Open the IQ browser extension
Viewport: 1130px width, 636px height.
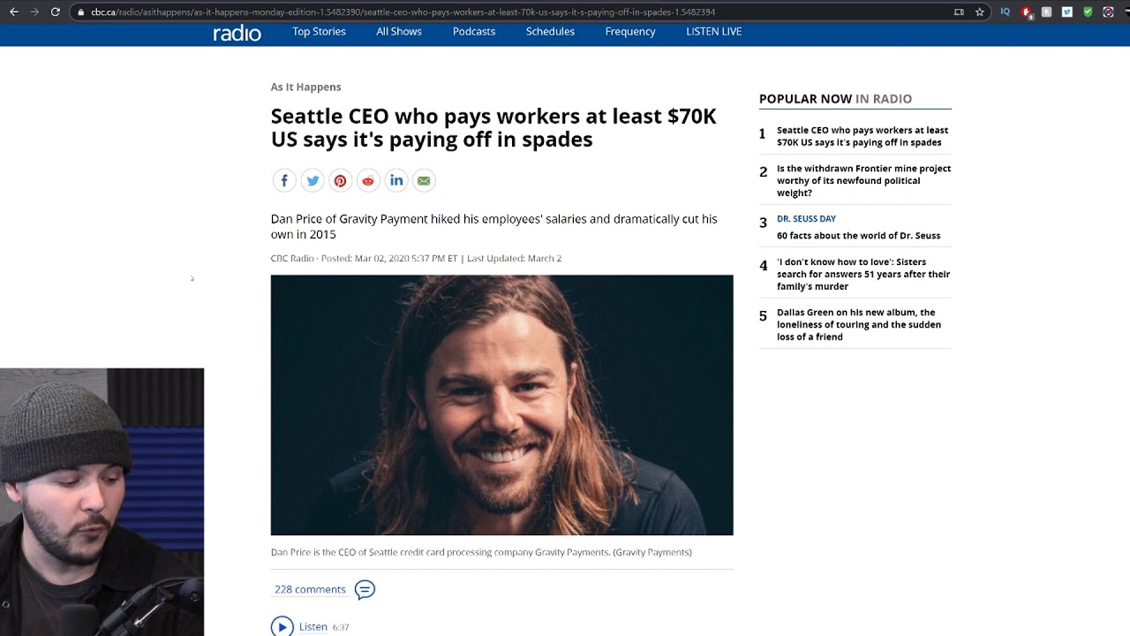click(x=1006, y=12)
